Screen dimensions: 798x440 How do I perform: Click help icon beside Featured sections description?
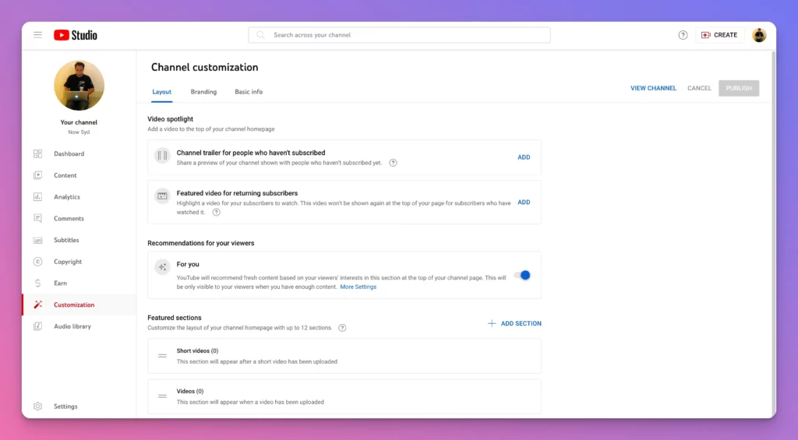click(342, 328)
